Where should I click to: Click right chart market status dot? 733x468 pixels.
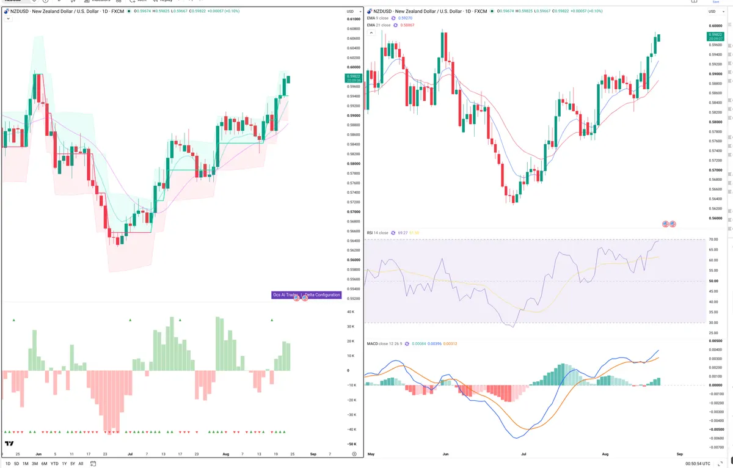(x=493, y=11)
